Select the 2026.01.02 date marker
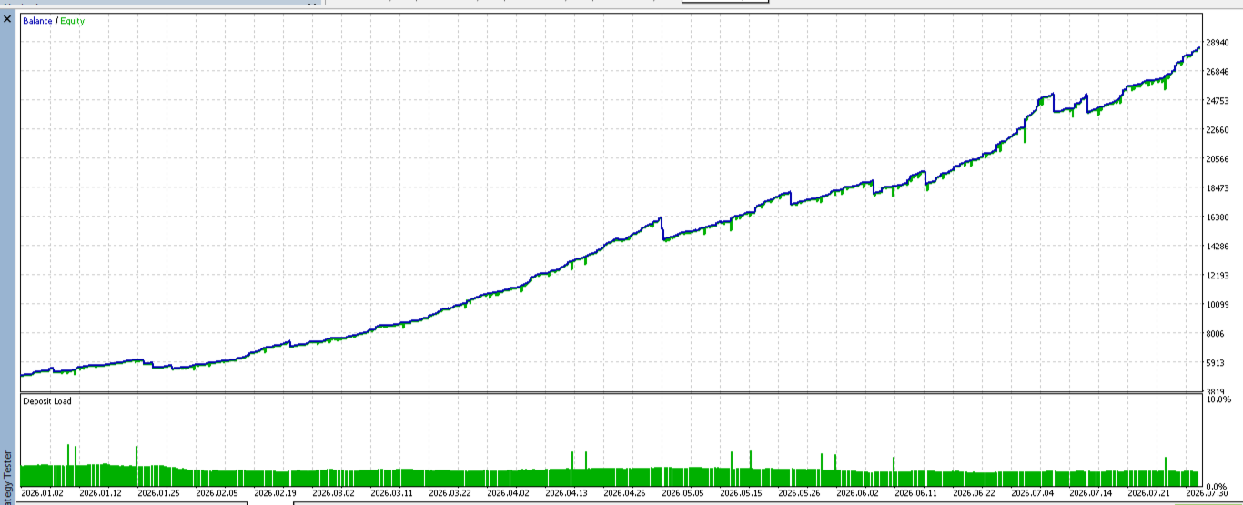This screenshot has width=1243, height=505. tap(41, 493)
